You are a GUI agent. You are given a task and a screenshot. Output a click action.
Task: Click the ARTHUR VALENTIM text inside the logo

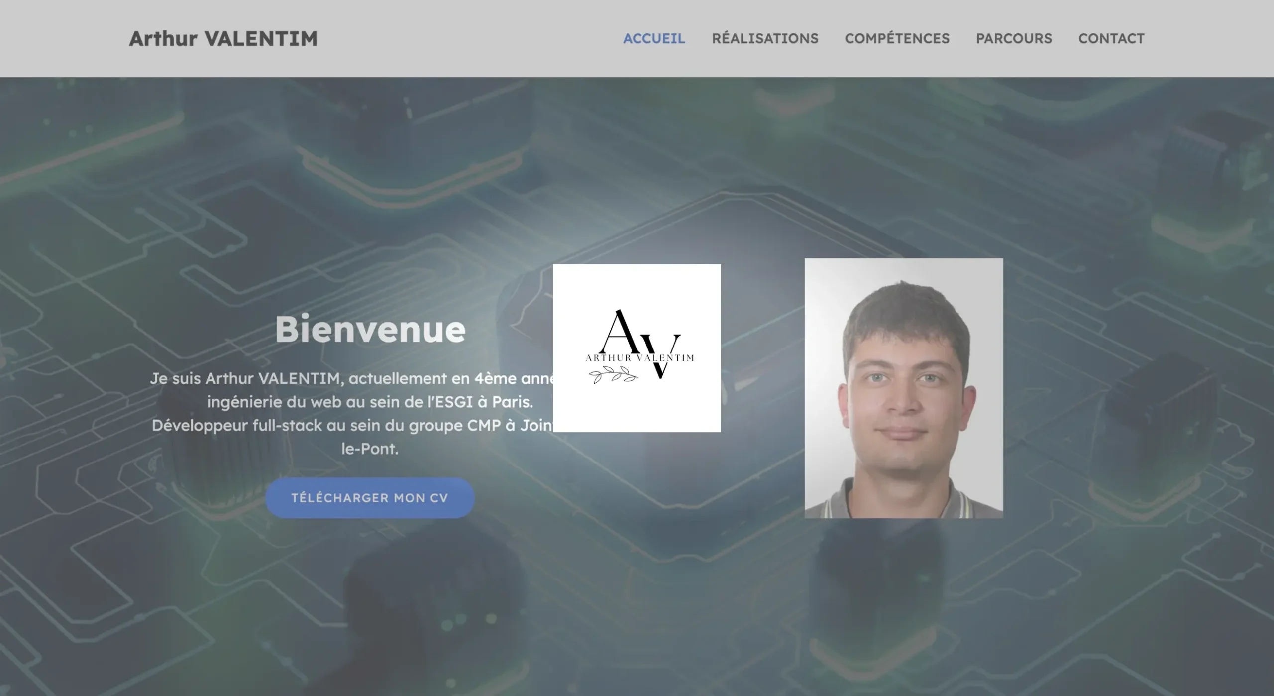click(x=639, y=357)
